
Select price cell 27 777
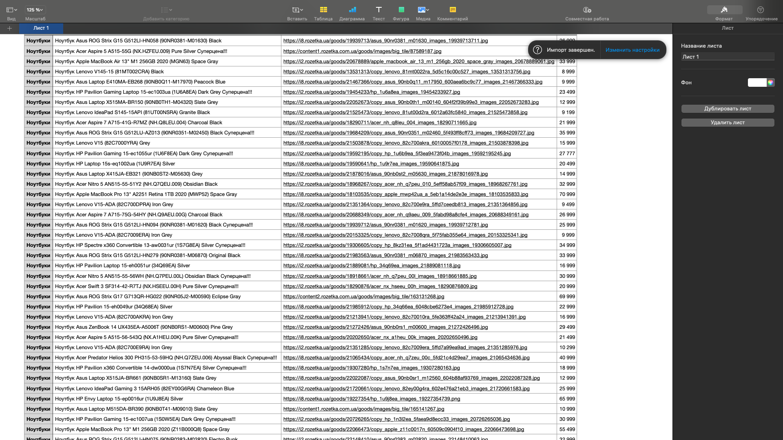click(x=567, y=154)
